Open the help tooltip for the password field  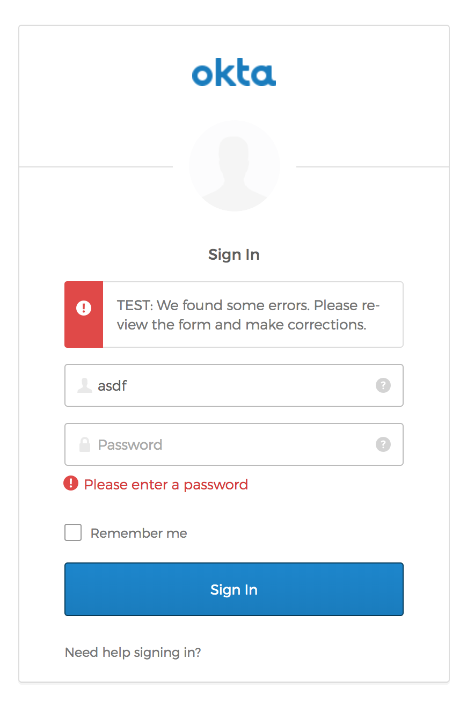tap(383, 444)
